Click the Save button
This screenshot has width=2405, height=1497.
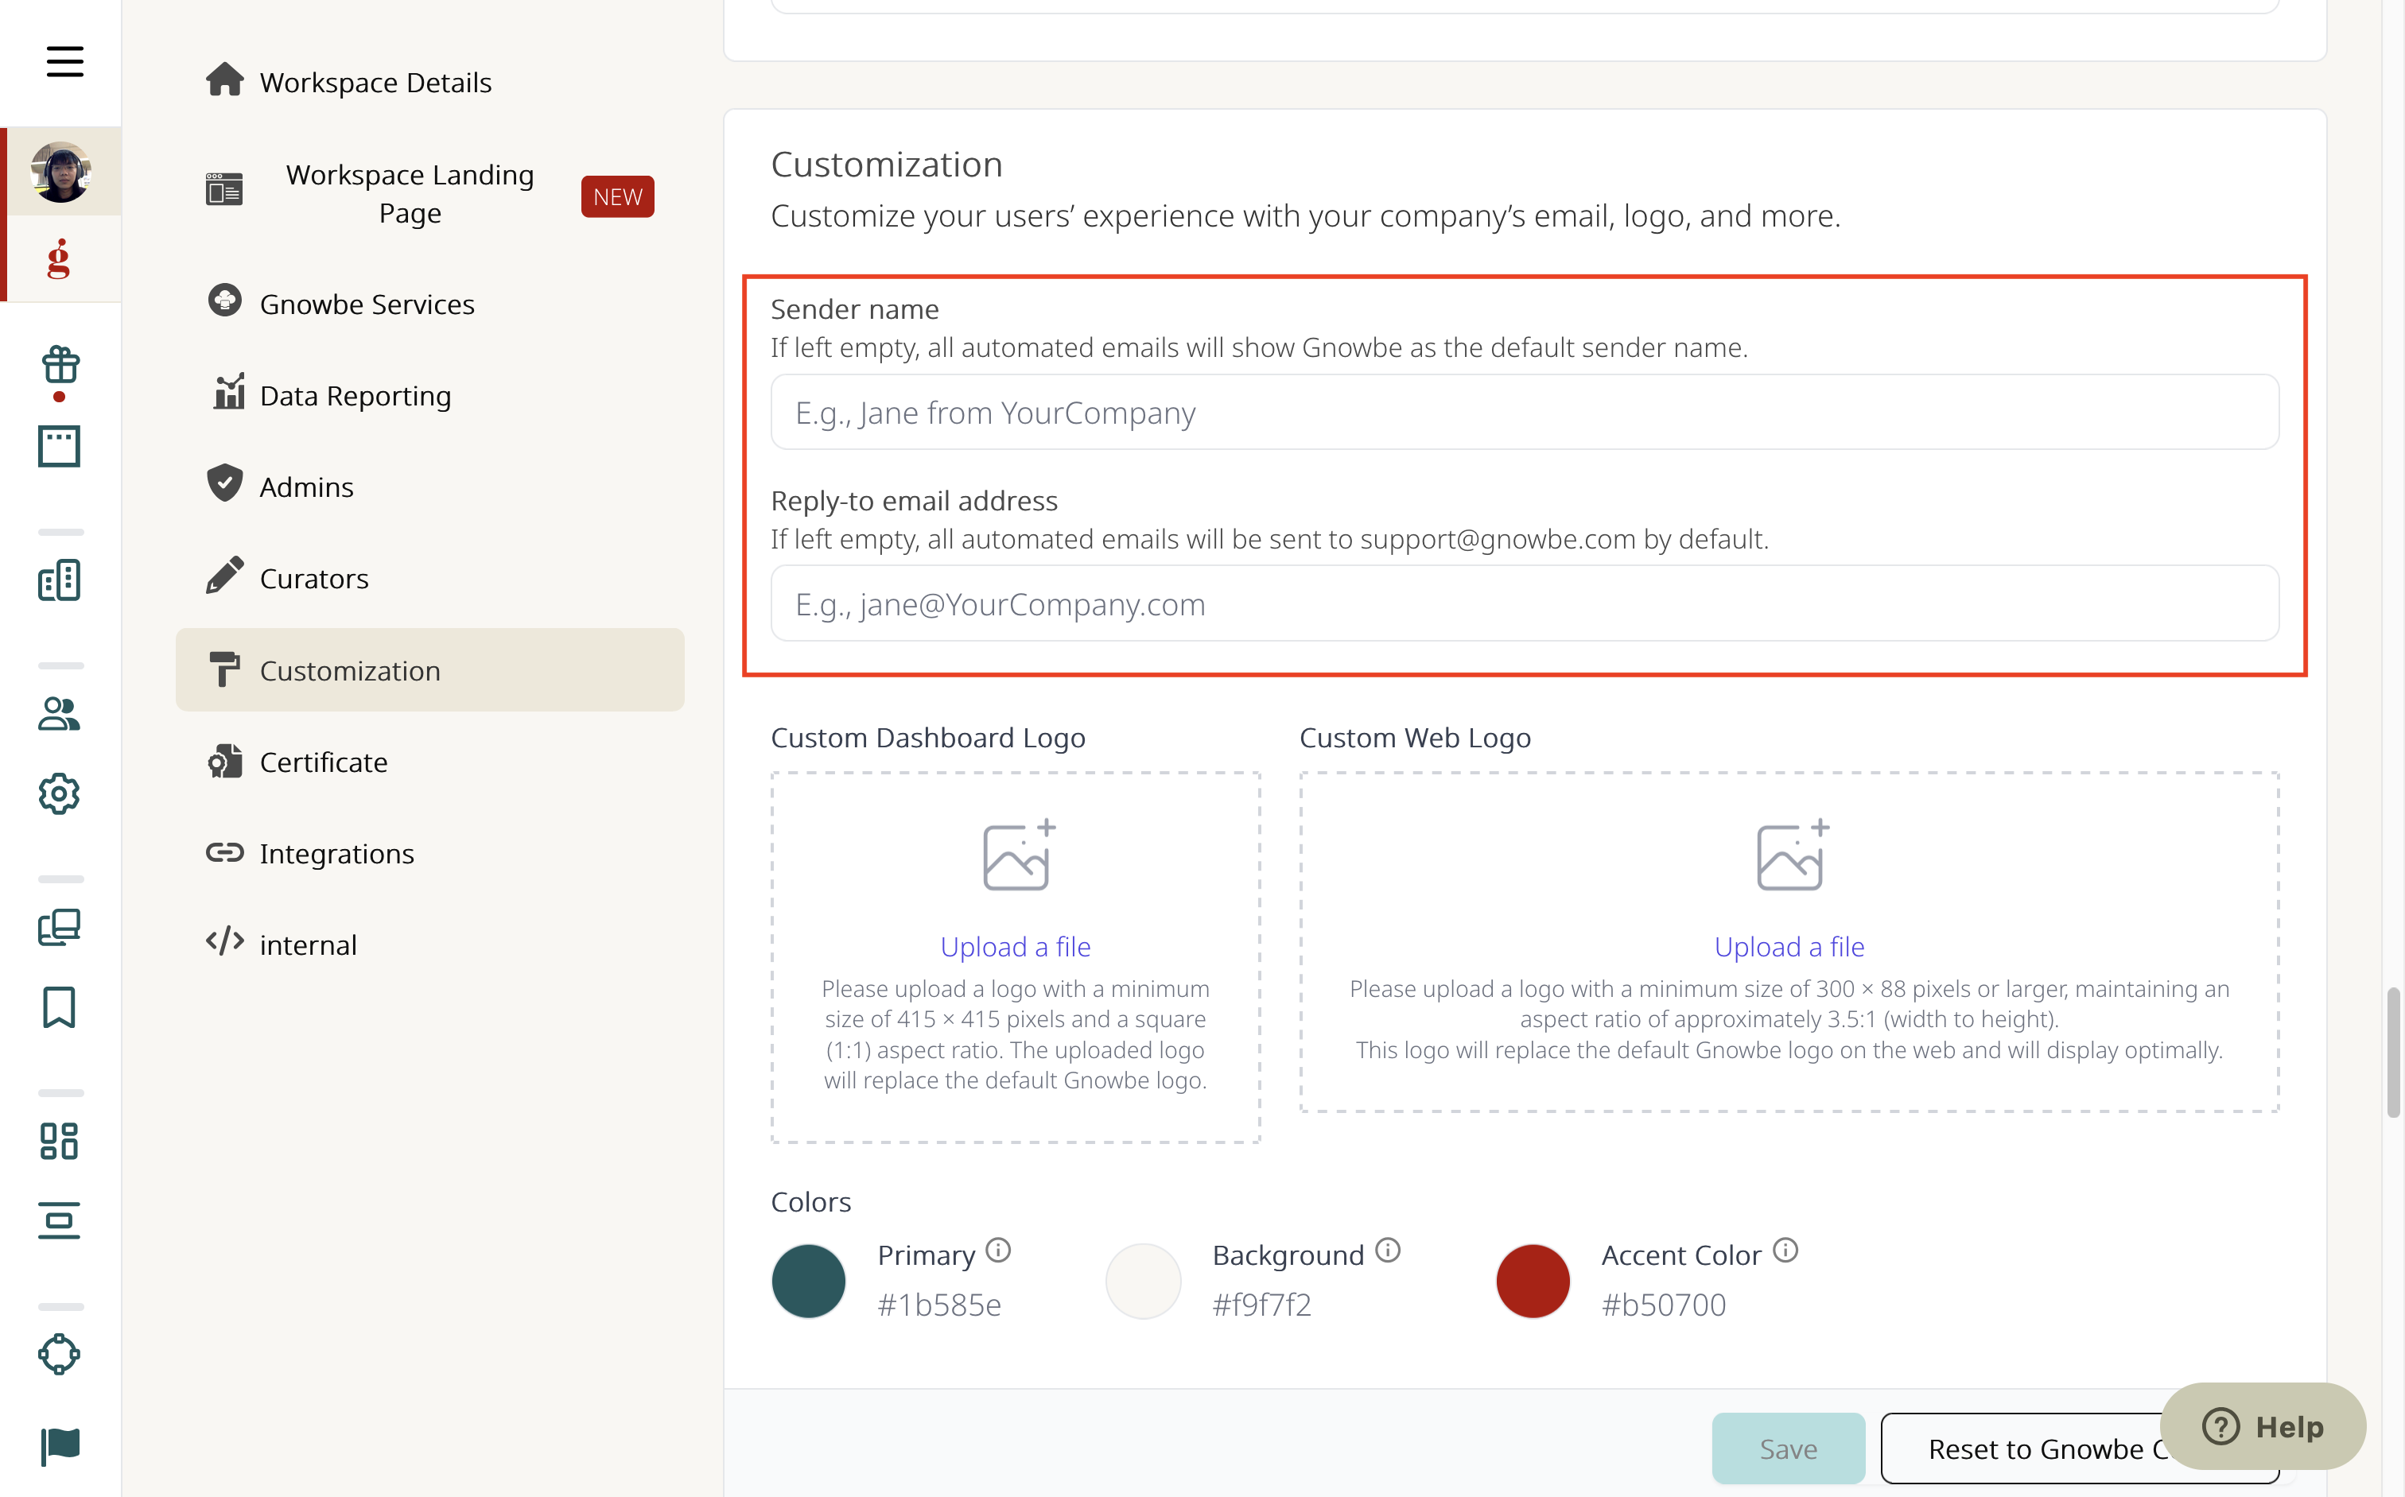point(1788,1449)
